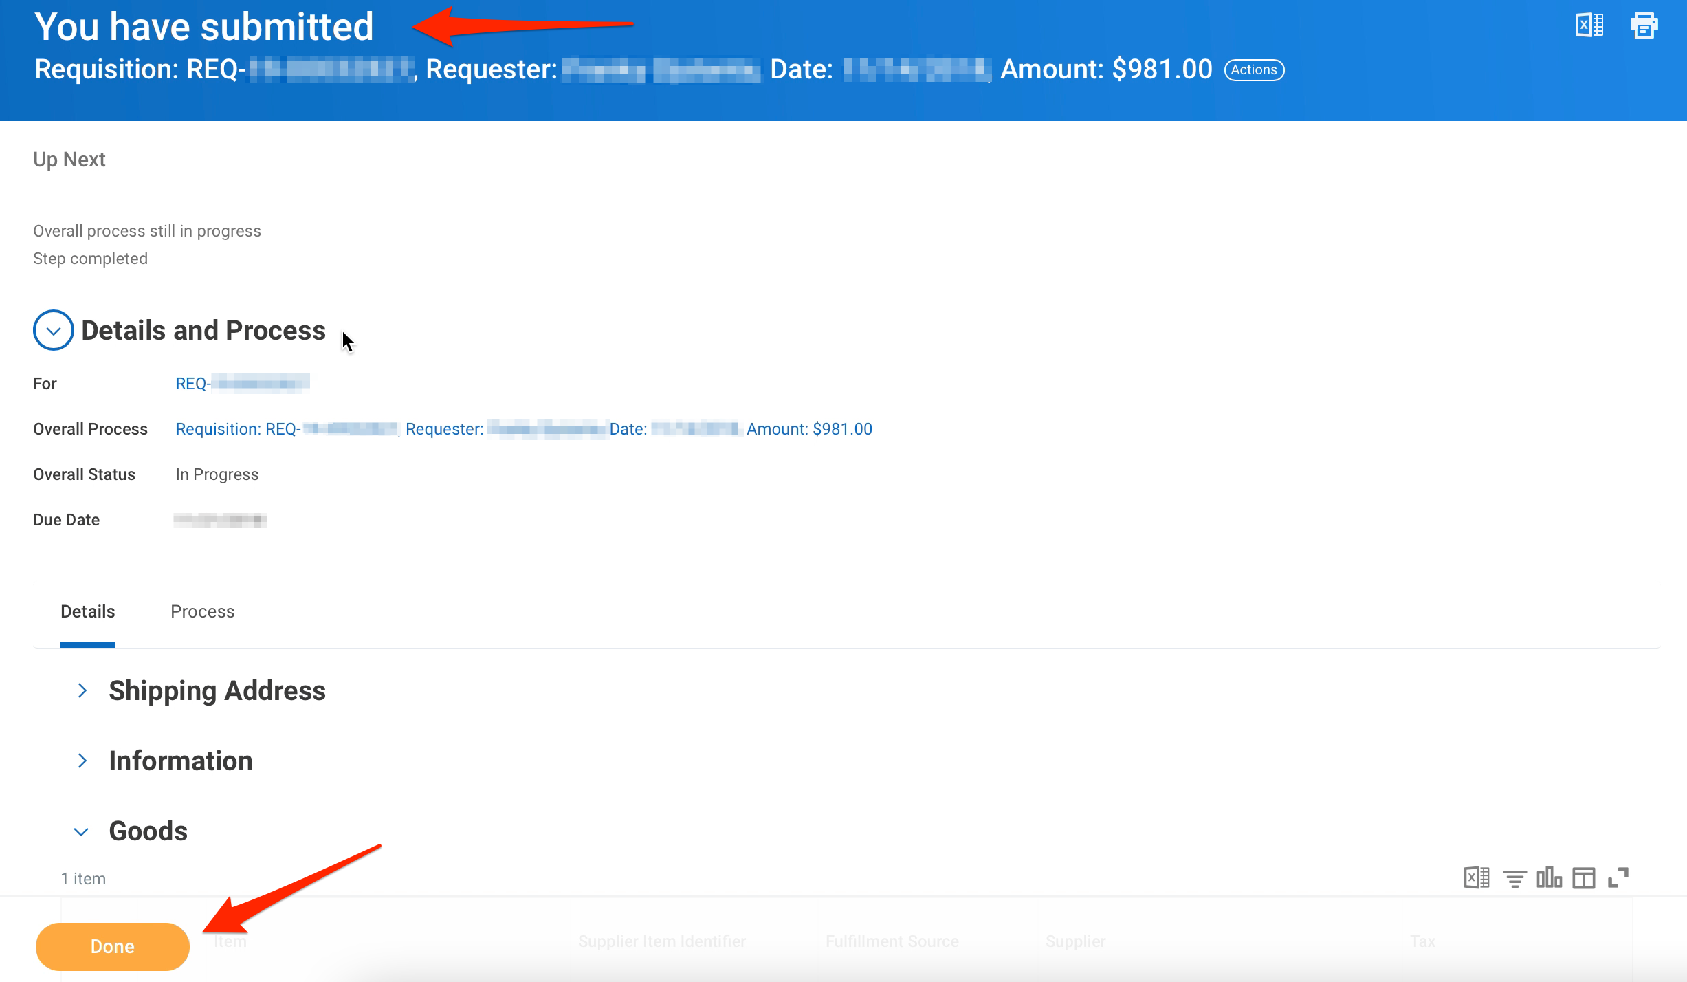1687x982 pixels.
Task: Select the Details tab
Action: [x=88, y=611]
